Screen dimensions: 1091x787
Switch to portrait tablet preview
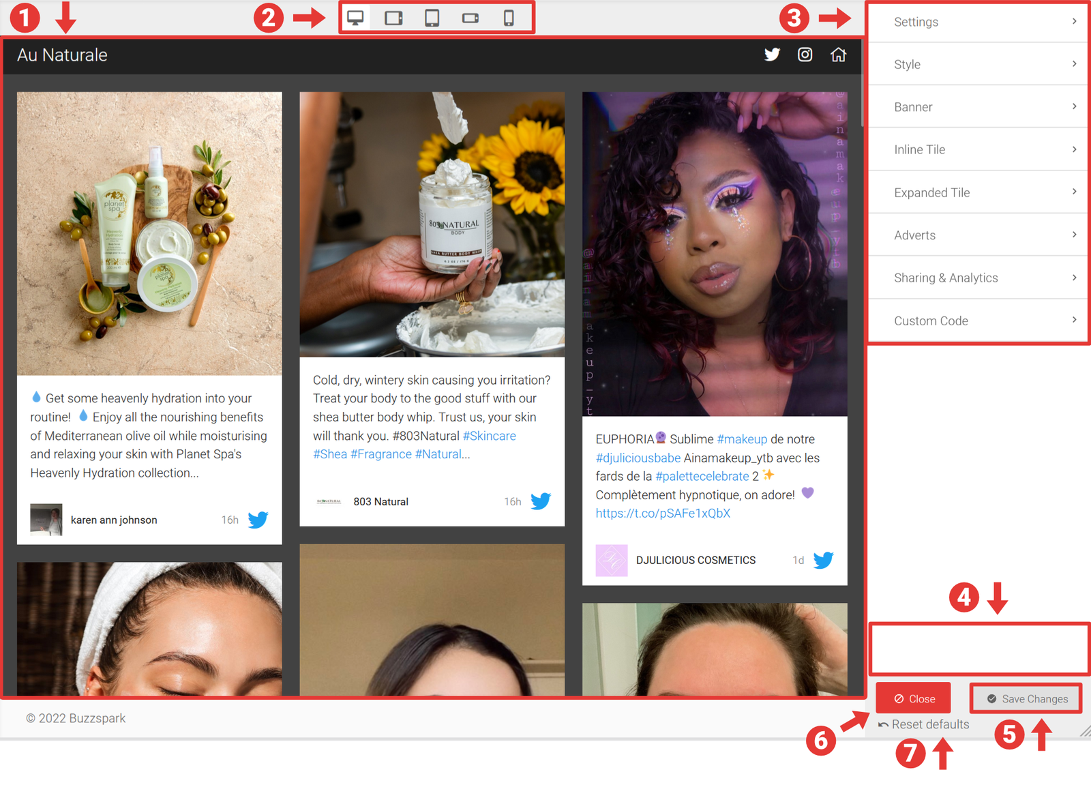click(432, 18)
